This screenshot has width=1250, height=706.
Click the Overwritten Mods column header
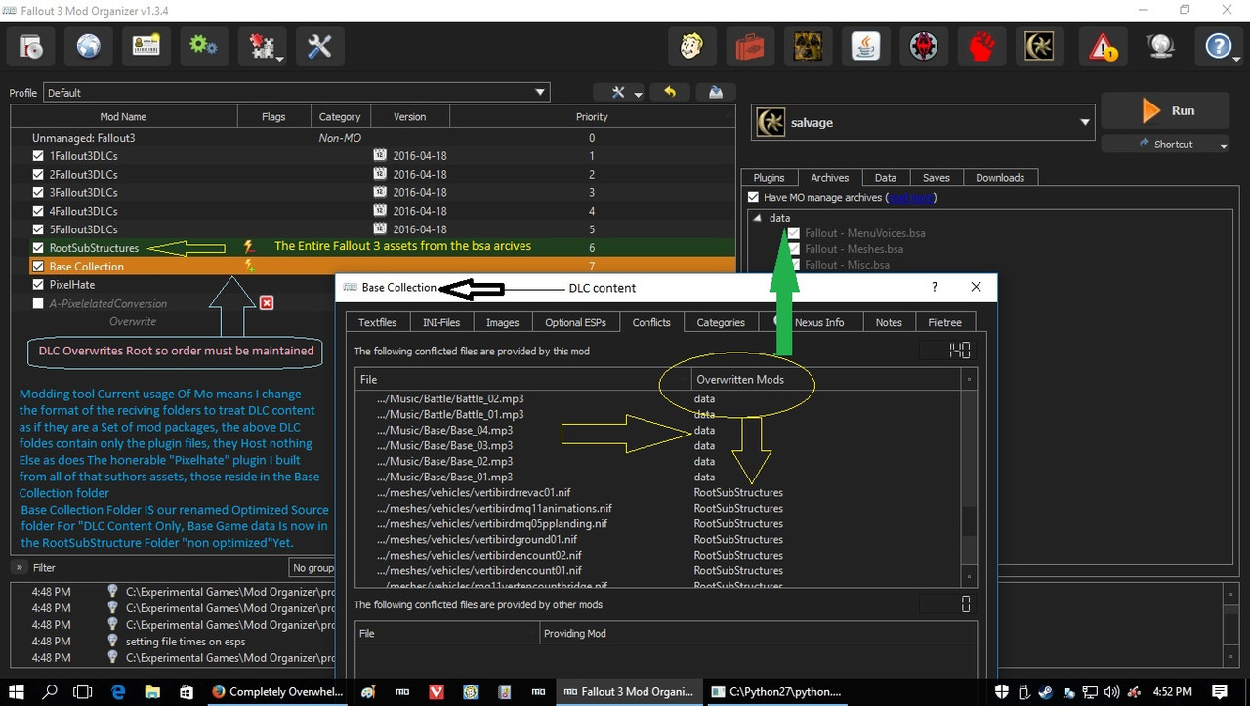(826, 379)
